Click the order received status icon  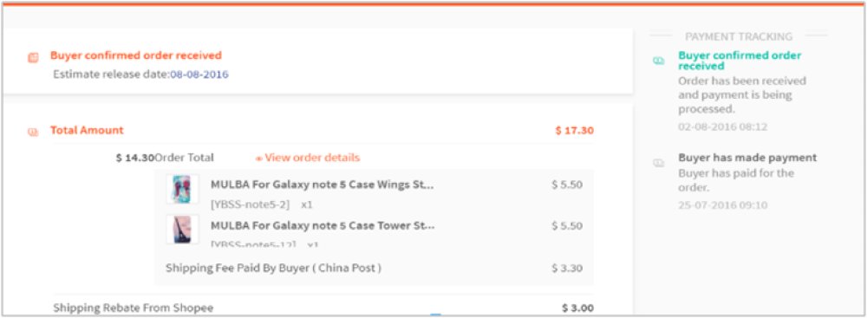point(33,57)
